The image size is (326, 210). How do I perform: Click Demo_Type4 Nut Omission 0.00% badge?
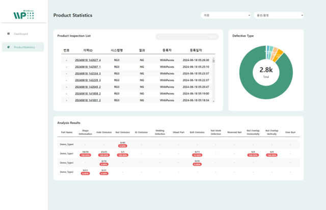[122, 146]
